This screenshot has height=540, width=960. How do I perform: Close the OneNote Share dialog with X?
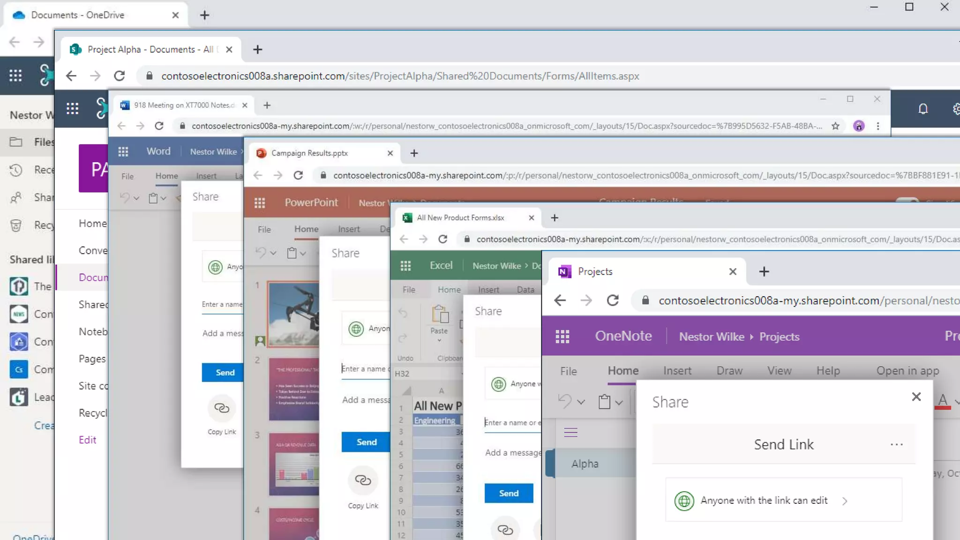916,397
